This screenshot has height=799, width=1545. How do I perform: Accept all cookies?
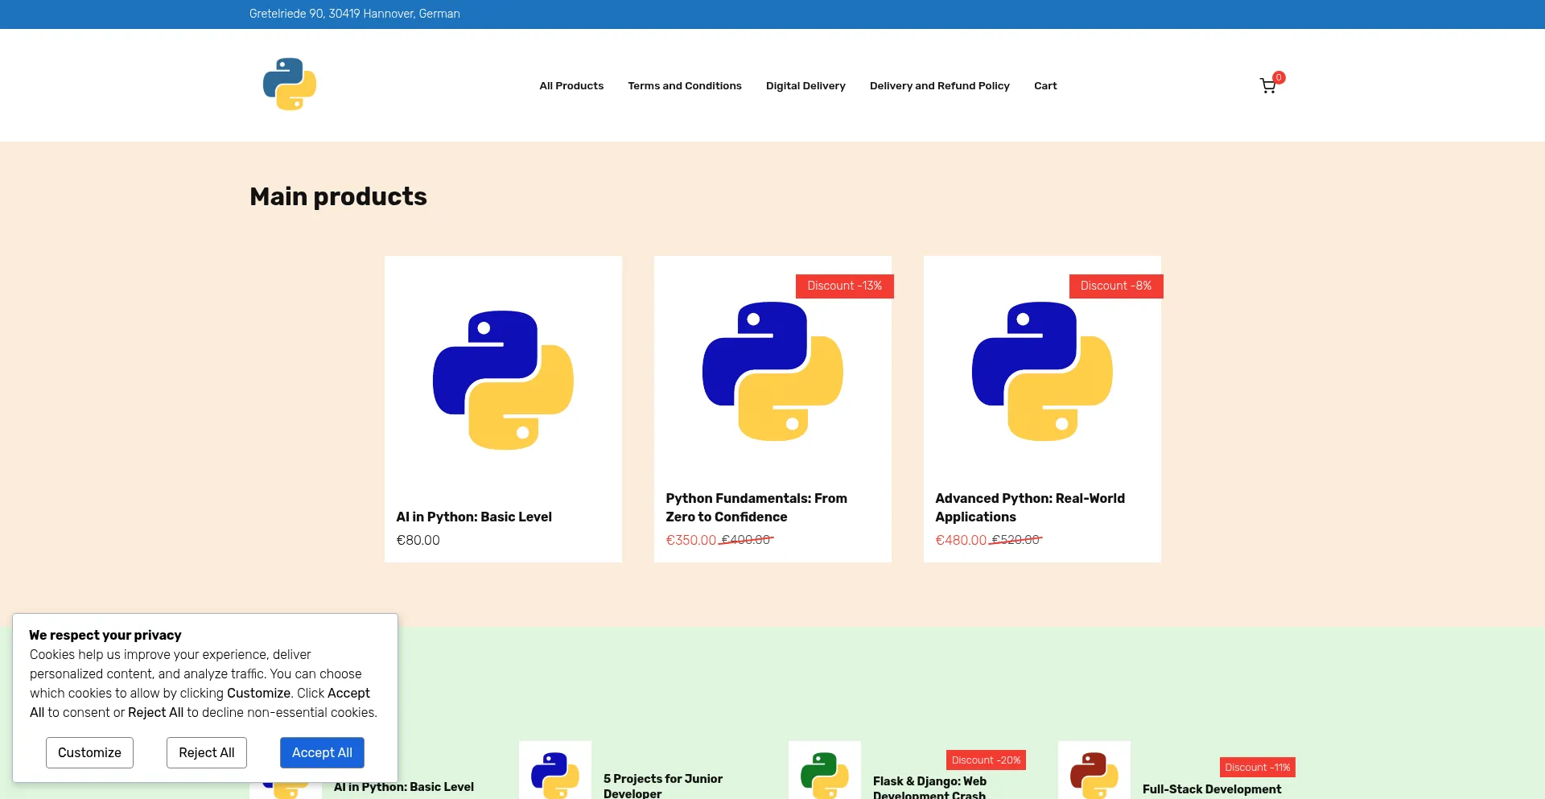322,752
